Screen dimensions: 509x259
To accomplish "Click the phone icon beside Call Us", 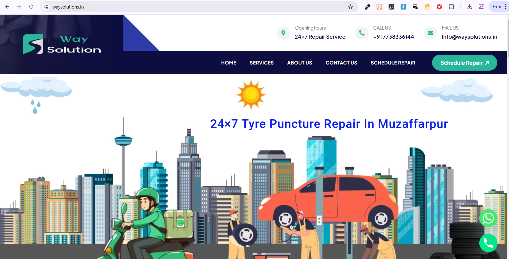I will [362, 33].
